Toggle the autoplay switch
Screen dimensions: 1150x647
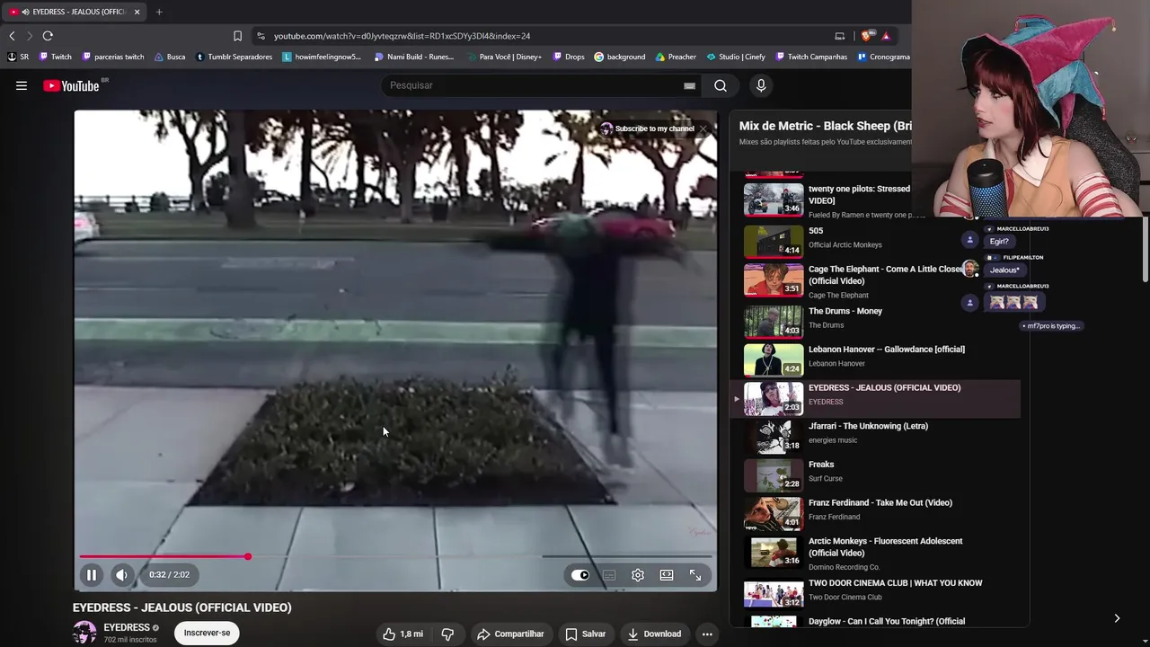click(x=580, y=575)
